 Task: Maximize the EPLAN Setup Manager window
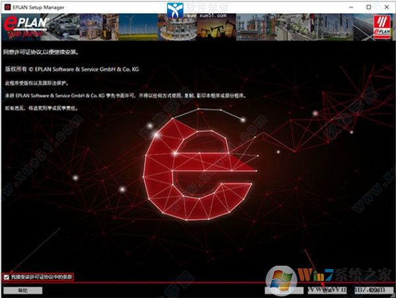pyautogui.click(x=369, y=7)
